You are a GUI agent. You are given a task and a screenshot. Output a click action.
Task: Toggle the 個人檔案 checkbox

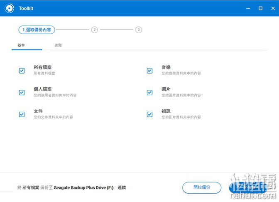tap(22, 93)
